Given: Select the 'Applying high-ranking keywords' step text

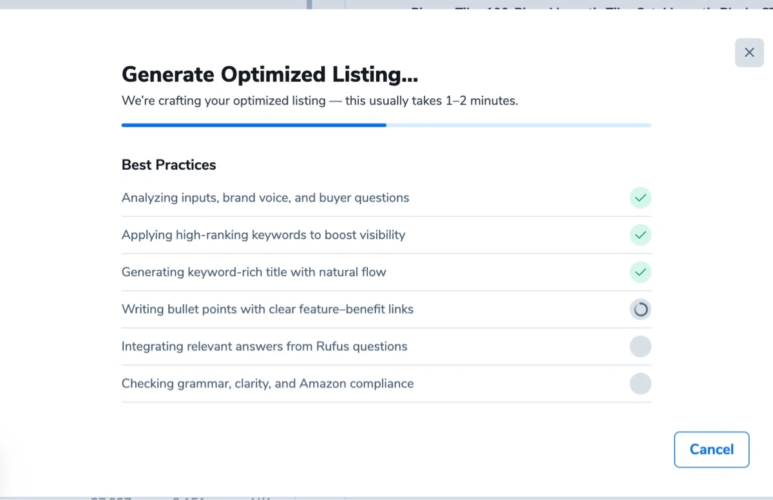Looking at the screenshot, I should 263,235.
